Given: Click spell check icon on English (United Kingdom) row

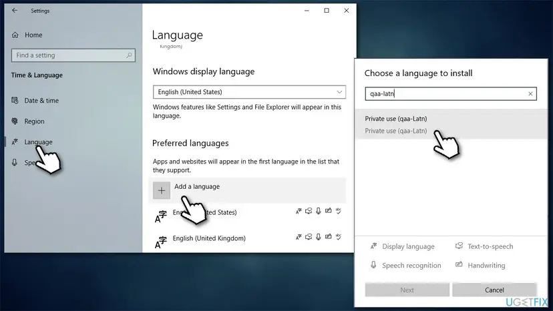Looking at the screenshot, I should (339, 237).
